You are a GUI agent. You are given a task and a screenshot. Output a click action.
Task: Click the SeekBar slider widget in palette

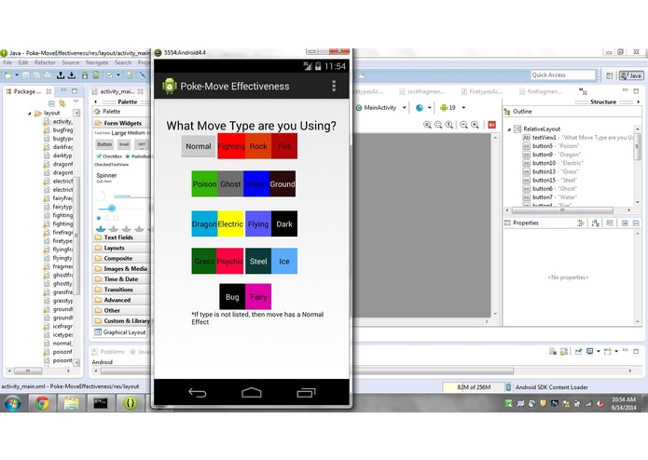[x=122, y=209]
